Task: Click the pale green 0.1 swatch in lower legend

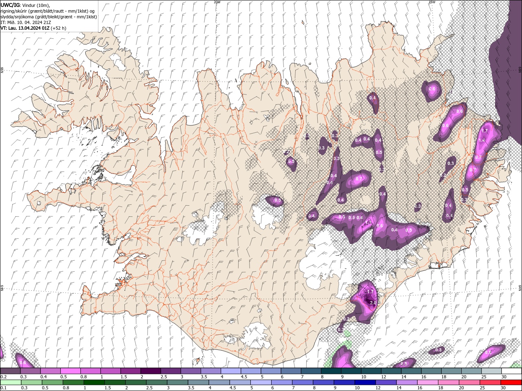Action: [10, 382]
